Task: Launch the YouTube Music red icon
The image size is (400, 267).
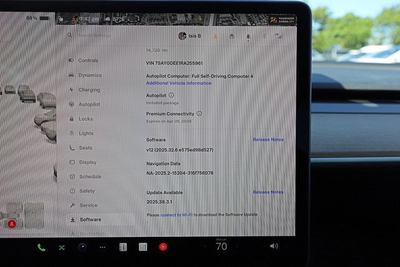Action: tap(163, 247)
